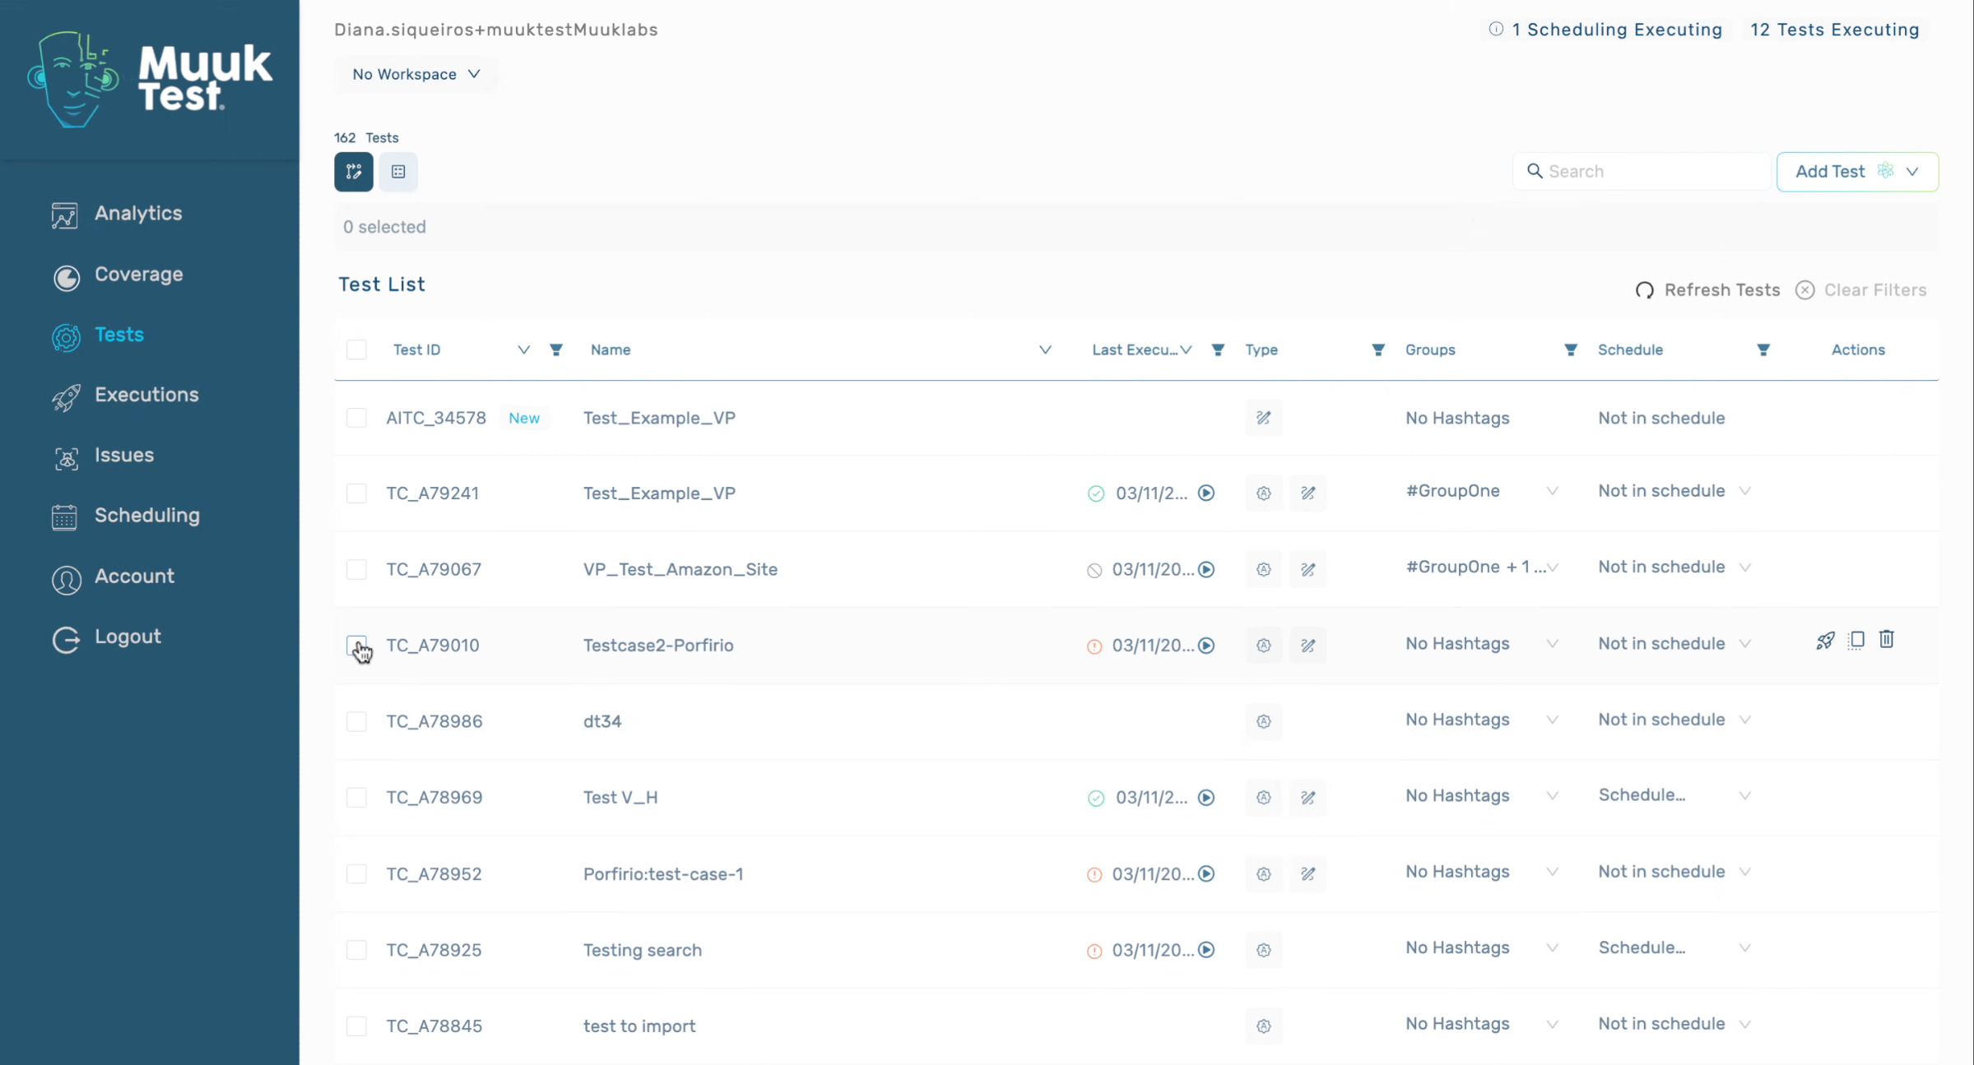
Task: Sort by Test ID column chevron
Action: tap(523, 350)
